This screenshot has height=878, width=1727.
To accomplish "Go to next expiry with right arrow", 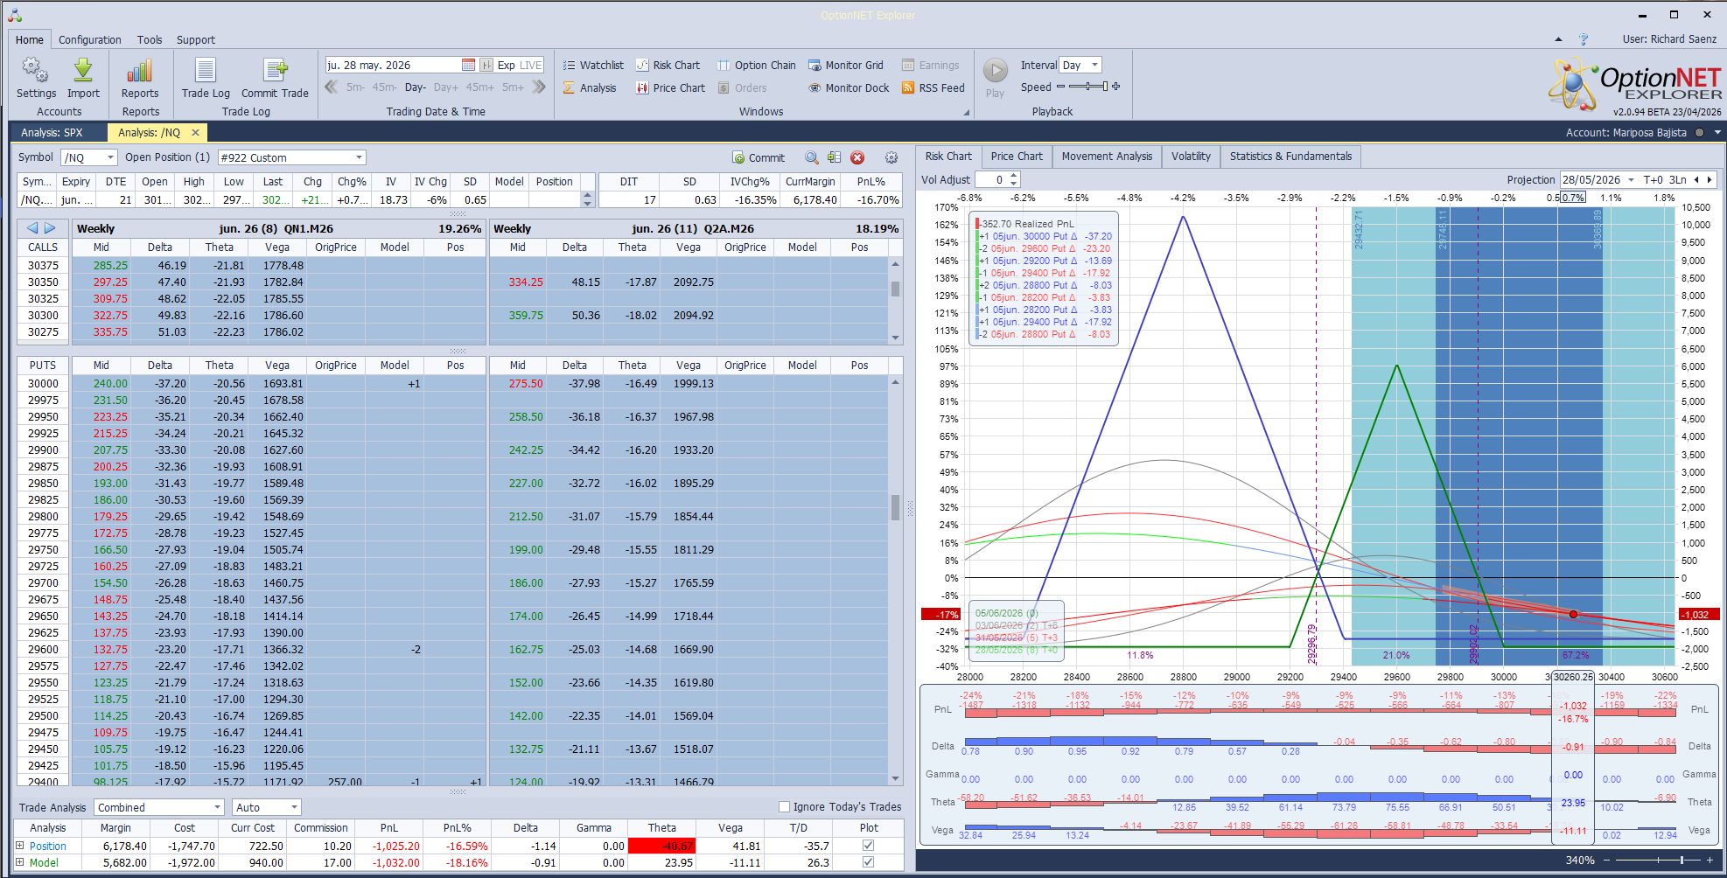I will (x=50, y=228).
